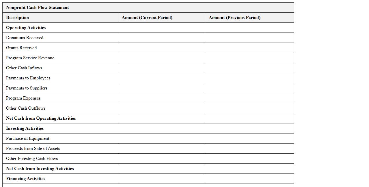Image resolution: width=369 pixels, height=187 pixels.
Task: Click the Investing Activities section heading
Action: pyautogui.click(x=25, y=128)
